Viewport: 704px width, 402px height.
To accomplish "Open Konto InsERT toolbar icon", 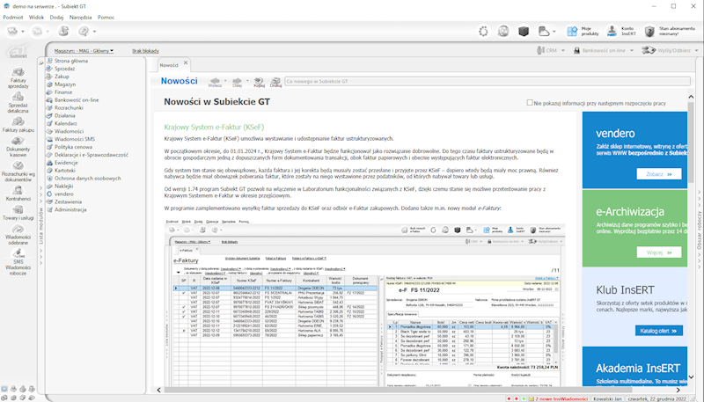I will click(x=621, y=31).
